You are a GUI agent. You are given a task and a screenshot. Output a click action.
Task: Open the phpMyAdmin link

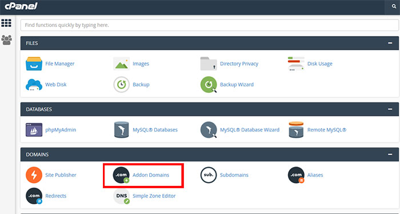pos(61,130)
